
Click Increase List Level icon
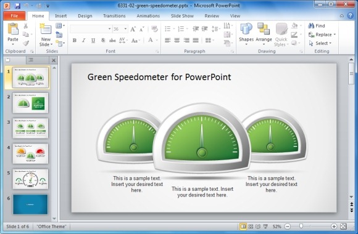click(205, 29)
